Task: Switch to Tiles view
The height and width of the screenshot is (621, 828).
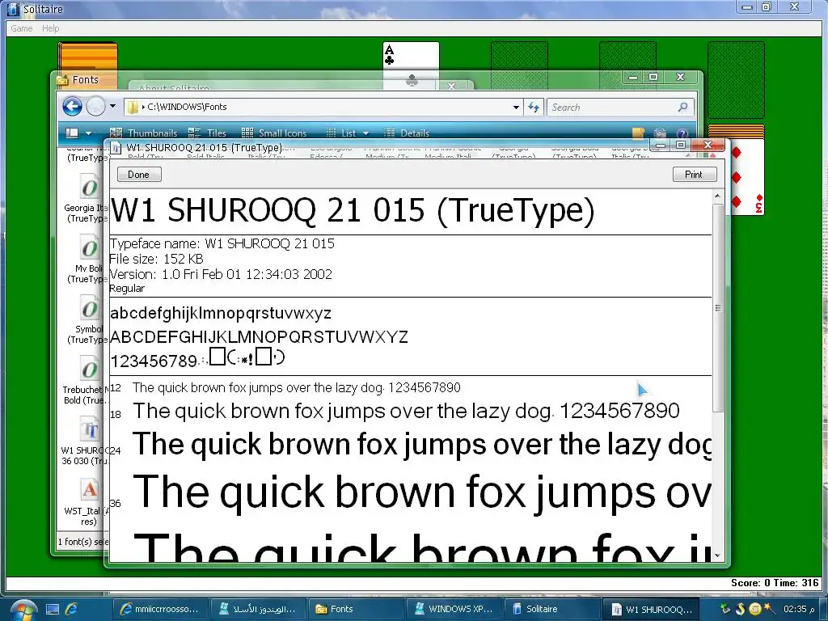Action: click(207, 133)
